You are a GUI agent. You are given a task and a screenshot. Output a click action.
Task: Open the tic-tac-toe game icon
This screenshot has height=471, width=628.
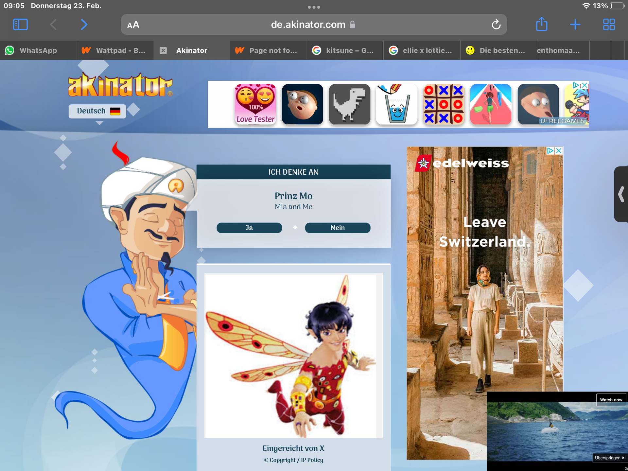[x=444, y=104]
